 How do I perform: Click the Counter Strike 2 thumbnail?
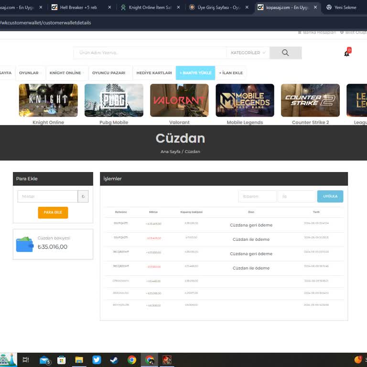point(310,100)
